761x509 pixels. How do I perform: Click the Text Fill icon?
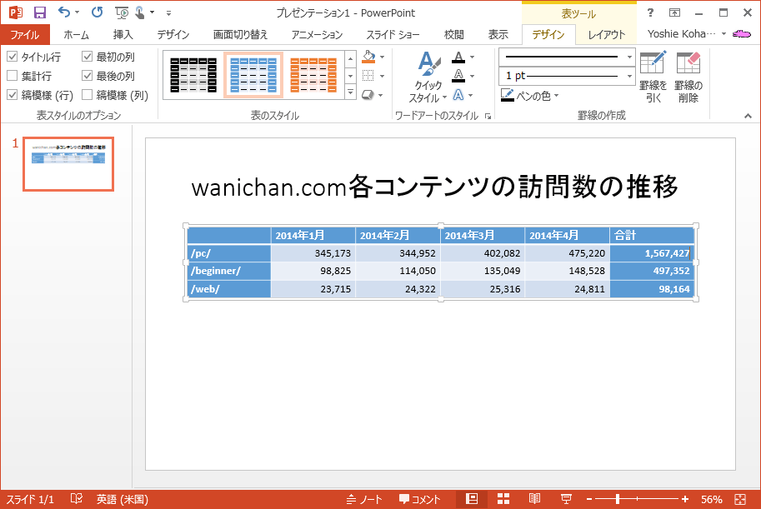click(x=458, y=57)
